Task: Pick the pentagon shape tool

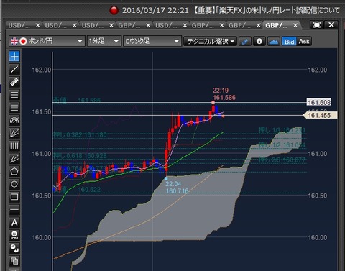Action: 14,171
